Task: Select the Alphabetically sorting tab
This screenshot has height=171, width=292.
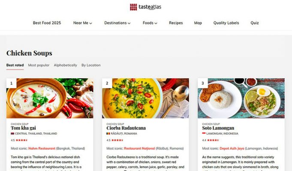Action: pos(65,65)
